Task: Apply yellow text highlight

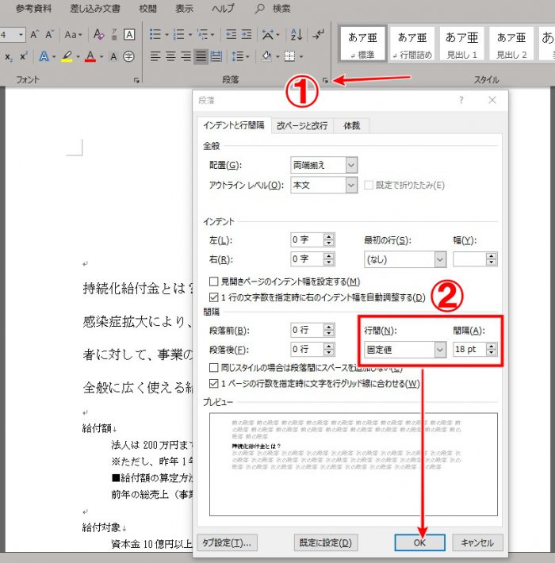Action: 67,56
